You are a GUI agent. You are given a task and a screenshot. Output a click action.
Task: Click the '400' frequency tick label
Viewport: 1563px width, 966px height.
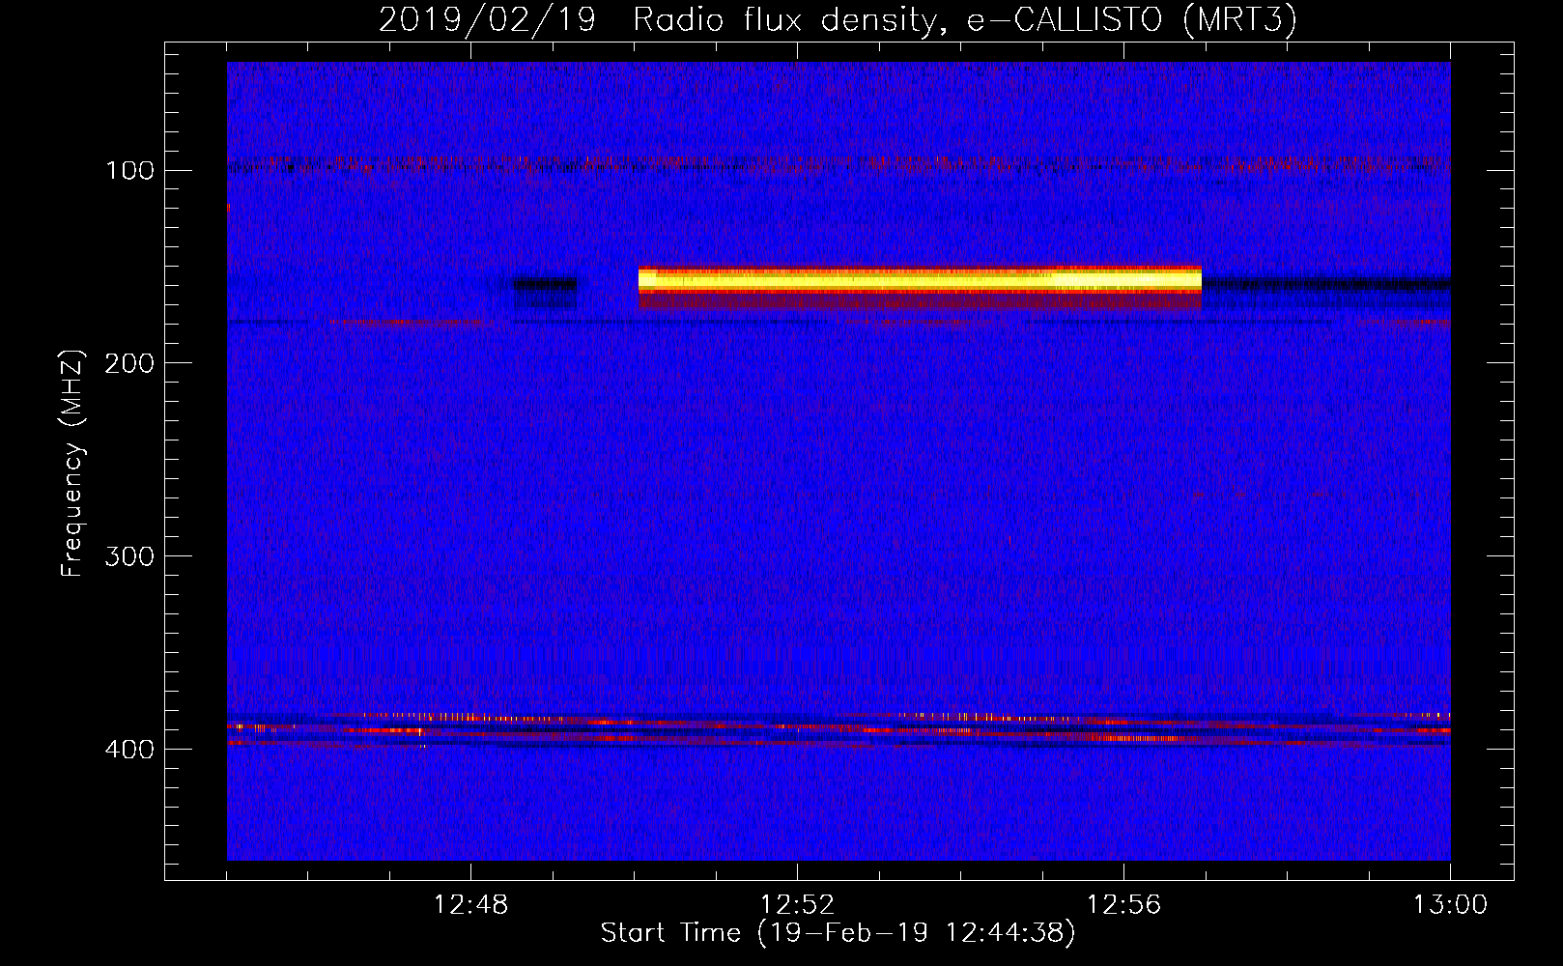[129, 750]
